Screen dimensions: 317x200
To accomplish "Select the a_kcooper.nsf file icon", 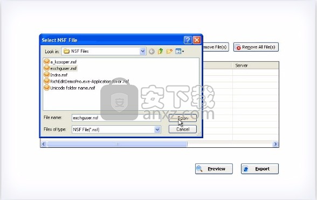I will (x=47, y=62).
